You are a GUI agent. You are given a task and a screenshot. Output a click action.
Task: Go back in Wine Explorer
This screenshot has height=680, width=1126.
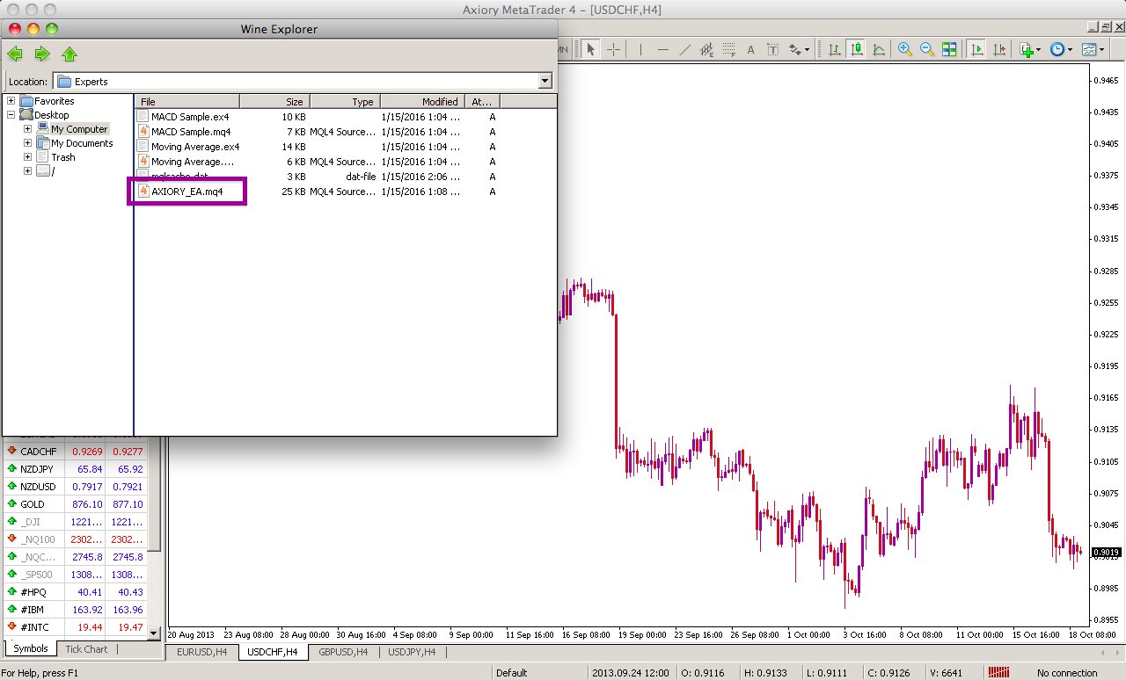coord(15,54)
